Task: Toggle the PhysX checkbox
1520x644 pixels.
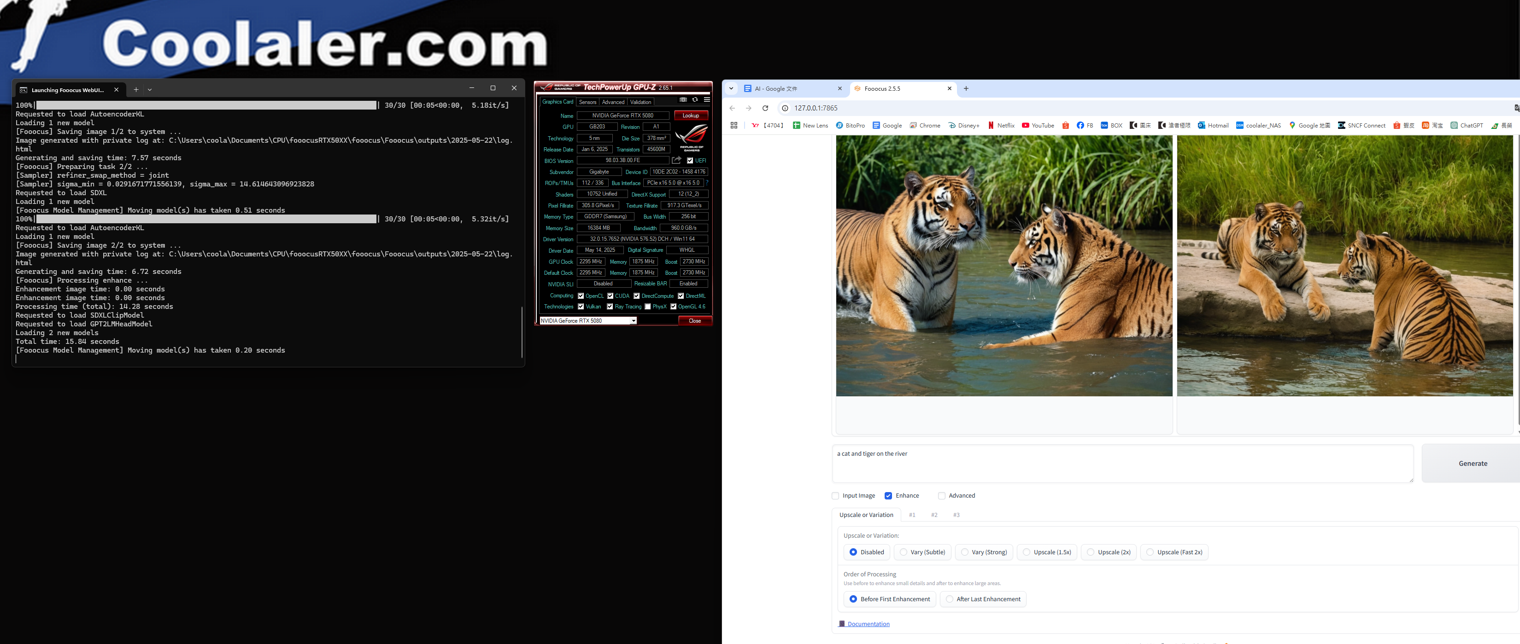Action: [647, 307]
